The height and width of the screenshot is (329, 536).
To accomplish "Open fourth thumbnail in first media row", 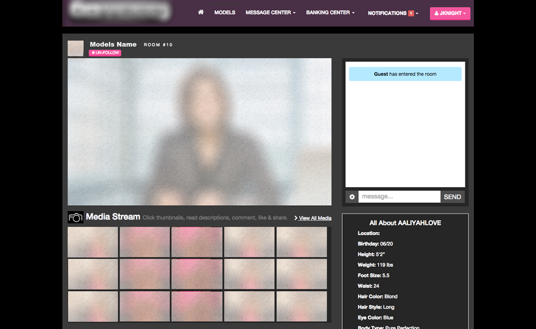I will (x=249, y=242).
